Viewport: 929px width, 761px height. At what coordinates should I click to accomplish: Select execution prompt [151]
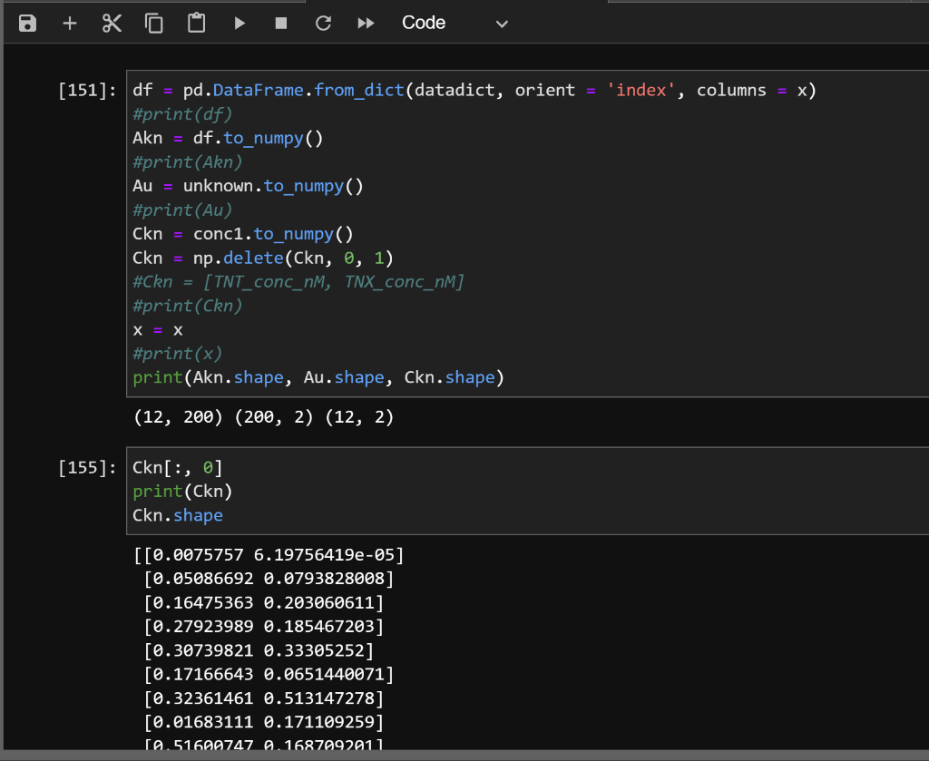click(x=86, y=90)
